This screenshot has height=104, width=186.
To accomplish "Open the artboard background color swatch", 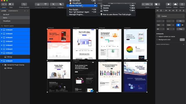I will [x=182, y=40].
